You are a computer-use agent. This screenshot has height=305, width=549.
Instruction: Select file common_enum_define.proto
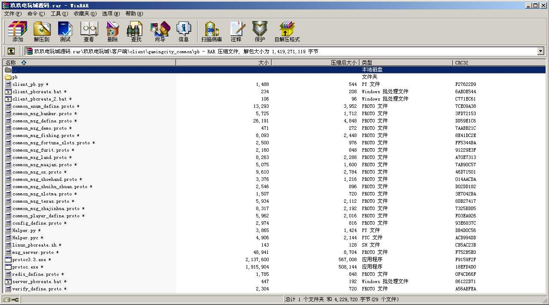click(46, 107)
